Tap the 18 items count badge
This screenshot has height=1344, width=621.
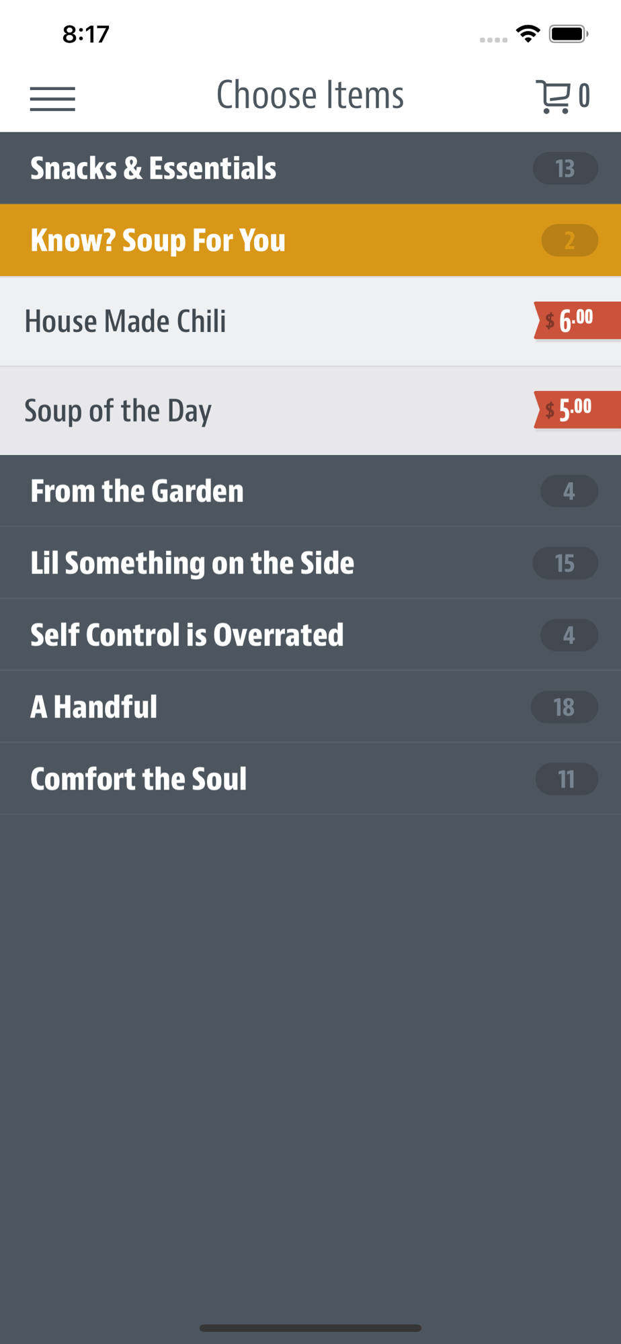click(565, 707)
